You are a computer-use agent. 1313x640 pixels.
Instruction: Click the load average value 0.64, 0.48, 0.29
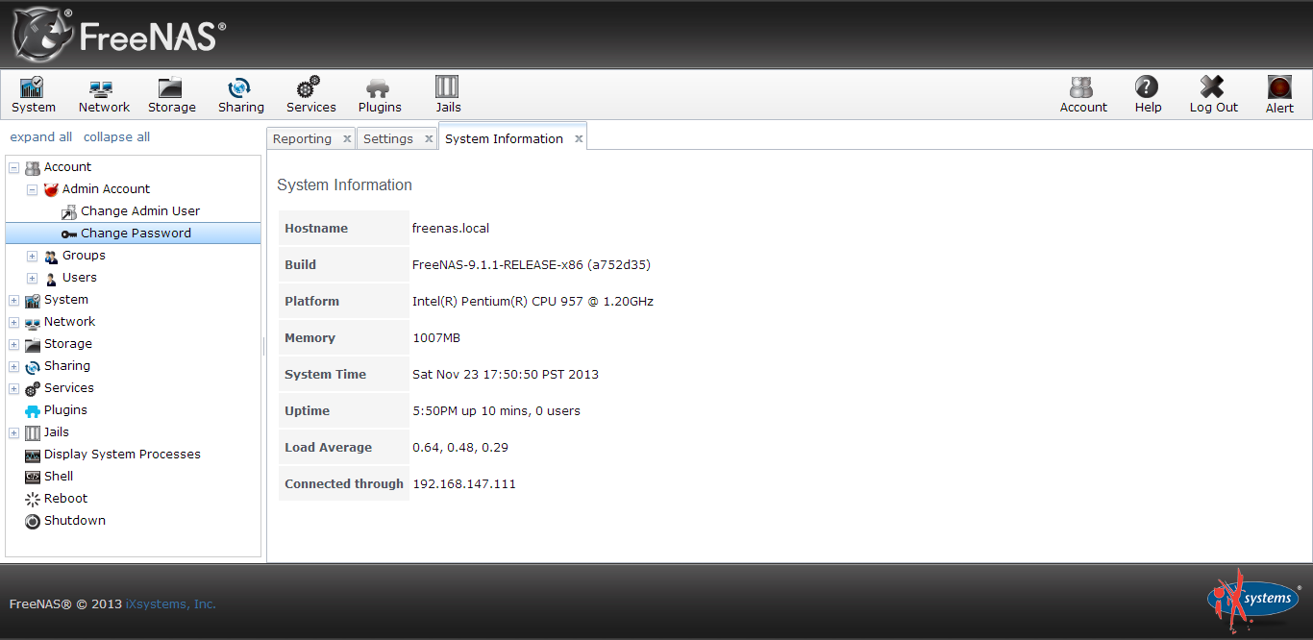(x=460, y=448)
